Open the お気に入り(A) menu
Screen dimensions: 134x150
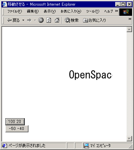coord(71,11)
